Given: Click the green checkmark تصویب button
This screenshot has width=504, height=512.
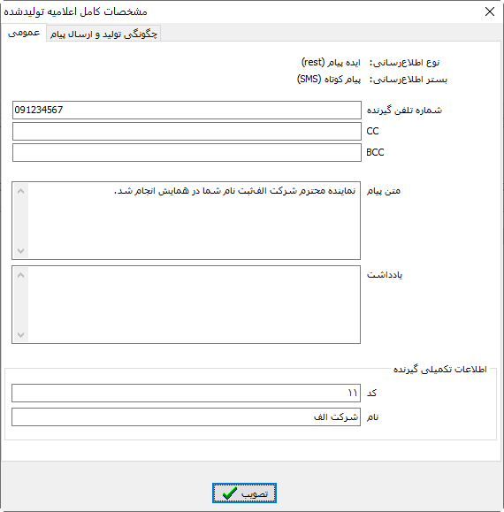Looking at the screenshot, I should [x=244, y=493].
